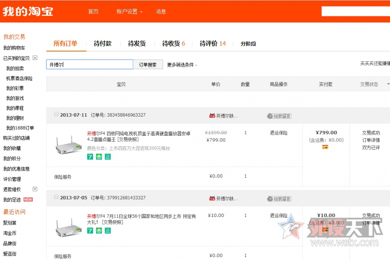Open 我的课程 in the sidebar

15,108
